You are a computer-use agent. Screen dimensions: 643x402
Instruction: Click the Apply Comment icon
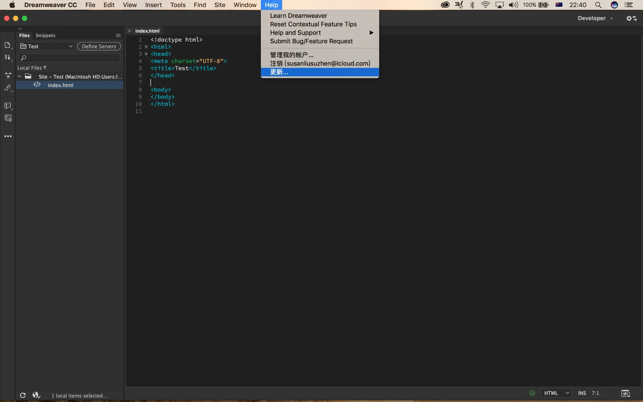pos(8,106)
